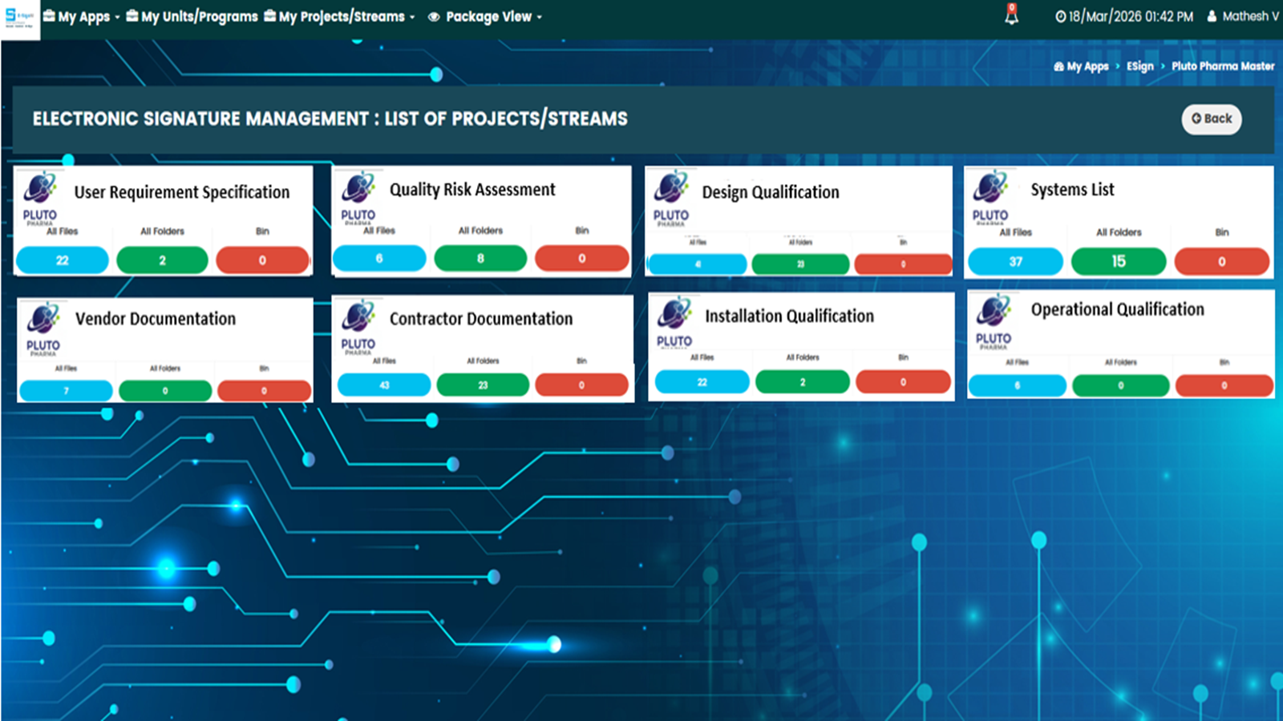Click the app logo in top-left corner
The height and width of the screenshot is (721, 1283).
(19, 18)
